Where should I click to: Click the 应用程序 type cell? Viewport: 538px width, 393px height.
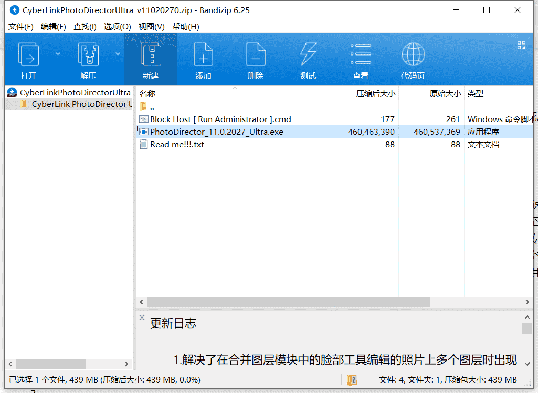pyautogui.click(x=483, y=132)
